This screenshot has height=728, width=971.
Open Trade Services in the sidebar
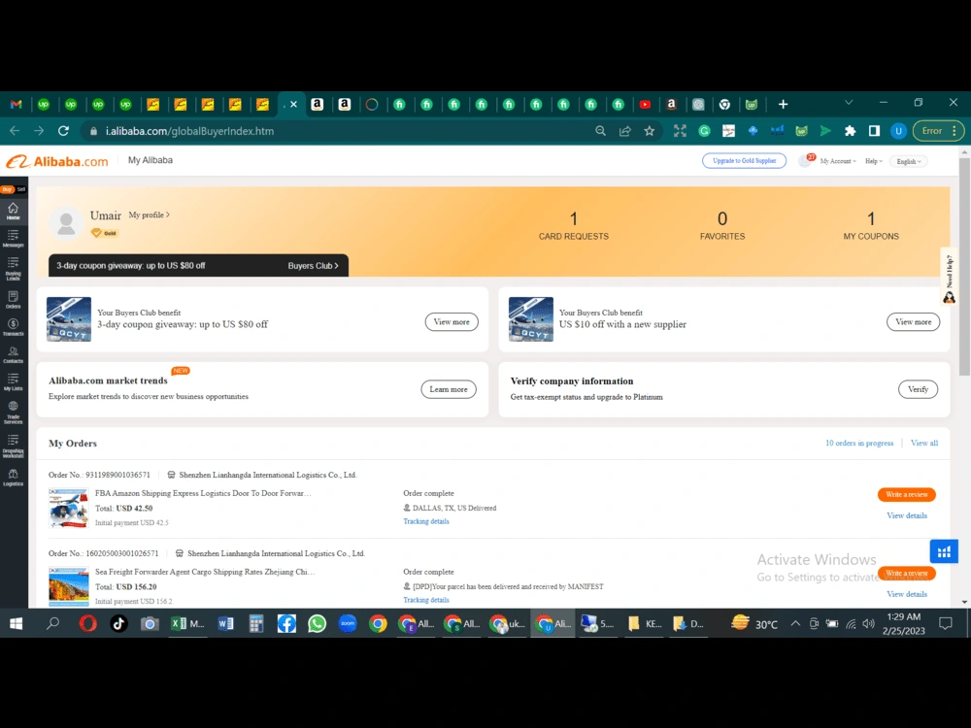click(x=13, y=412)
